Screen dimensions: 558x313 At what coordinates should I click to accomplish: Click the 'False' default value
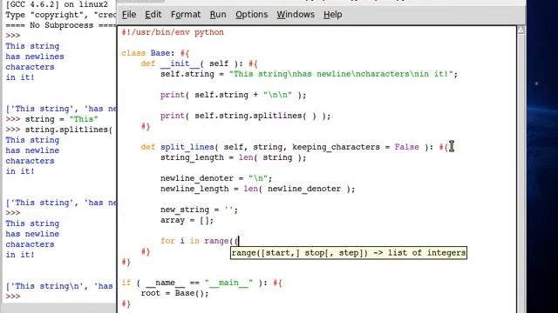click(406, 147)
